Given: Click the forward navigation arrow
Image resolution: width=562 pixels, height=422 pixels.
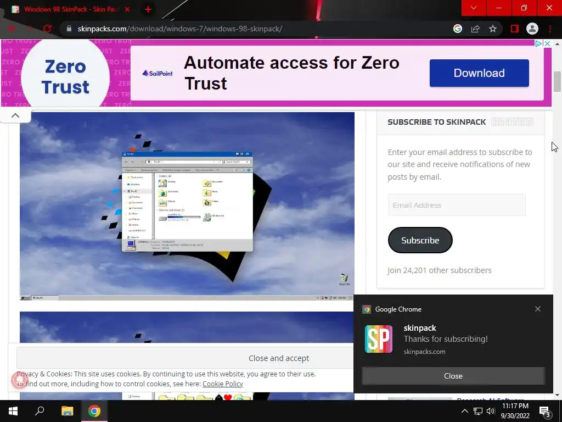Looking at the screenshot, I should pos(30,29).
